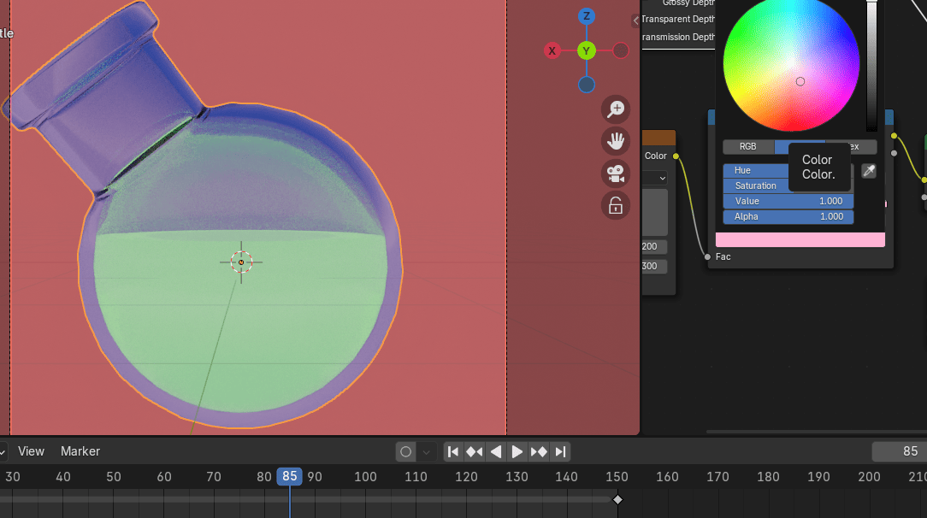The image size is (927, 518).
Task: Click the green Y axis gizmo
Action: [586, 51]
